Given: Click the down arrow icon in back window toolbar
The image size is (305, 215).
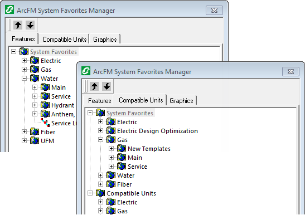Looking at the screenshot, I should point(30,25).
